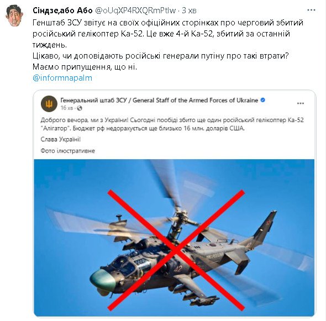Follow the @informnapalm mention link
The height and width of the screenshot is (321, 326).
[62, 78]
